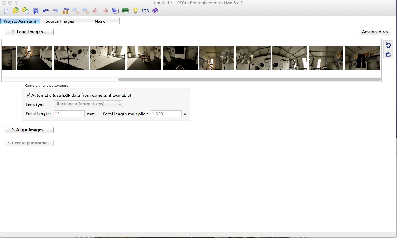
Task: Click the blue Undo arrow
Action: point(46,11)
